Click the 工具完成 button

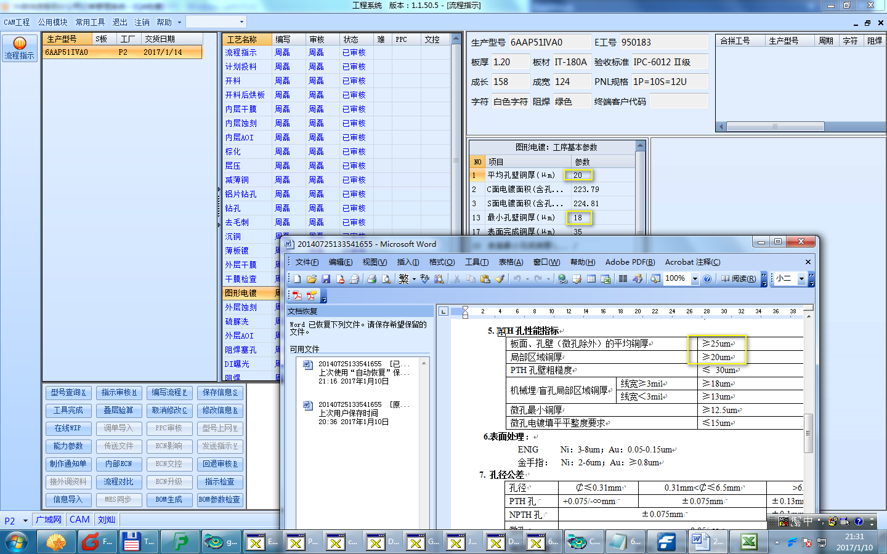pyautogui.click(x=68, y=410)
